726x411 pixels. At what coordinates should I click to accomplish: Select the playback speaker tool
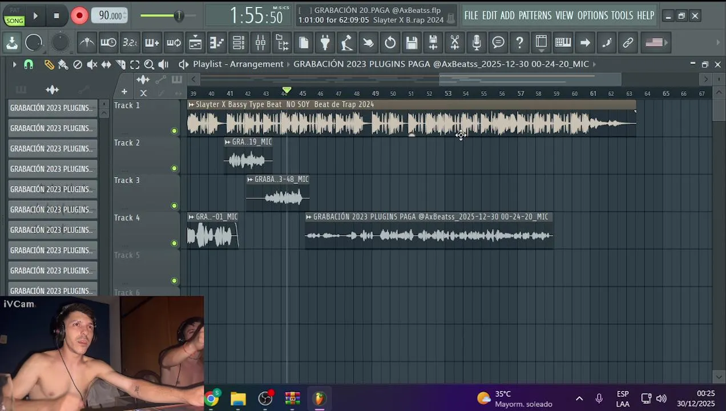(163, 65)
